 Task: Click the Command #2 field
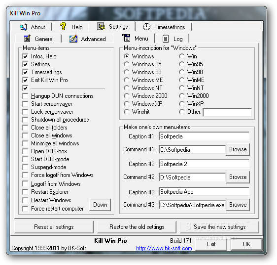[192, 177]
